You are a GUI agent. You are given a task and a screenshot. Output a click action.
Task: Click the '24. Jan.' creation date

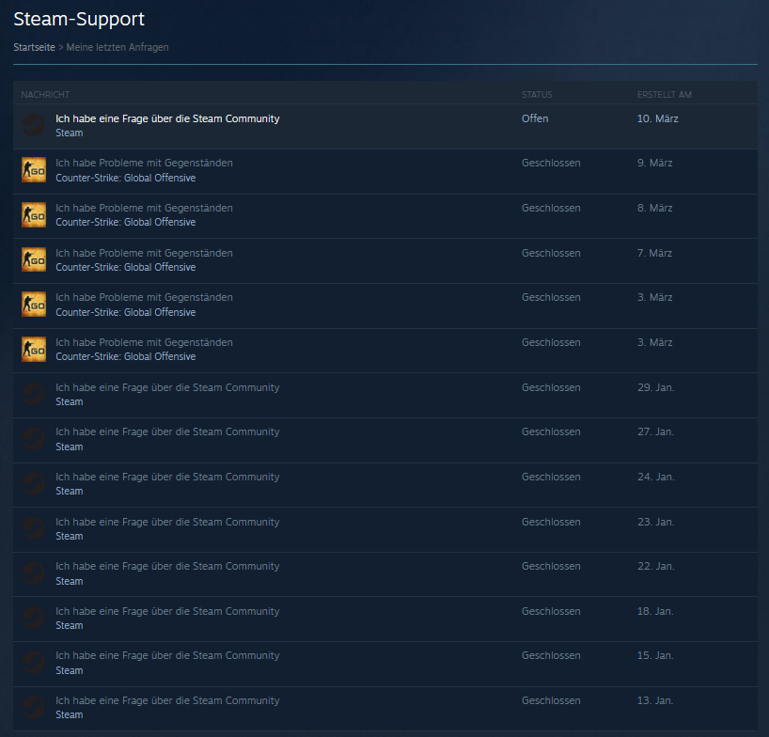point(655,477)
